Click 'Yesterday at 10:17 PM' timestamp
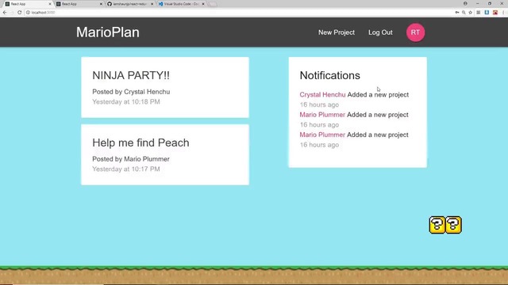 click(x=126, y=169)
